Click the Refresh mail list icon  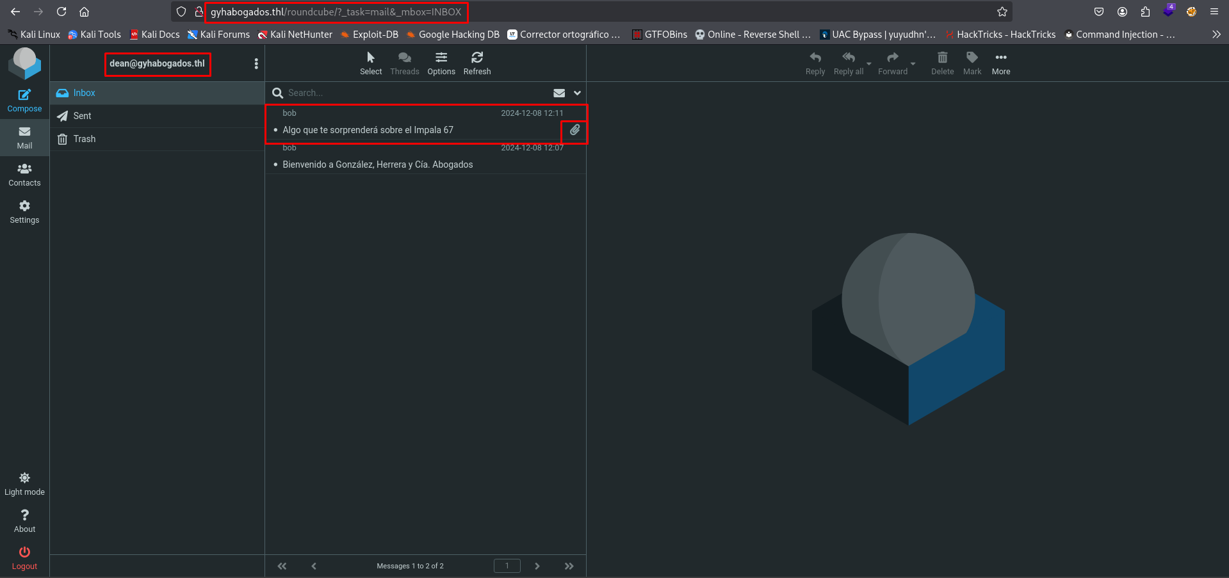click(477, 63)
